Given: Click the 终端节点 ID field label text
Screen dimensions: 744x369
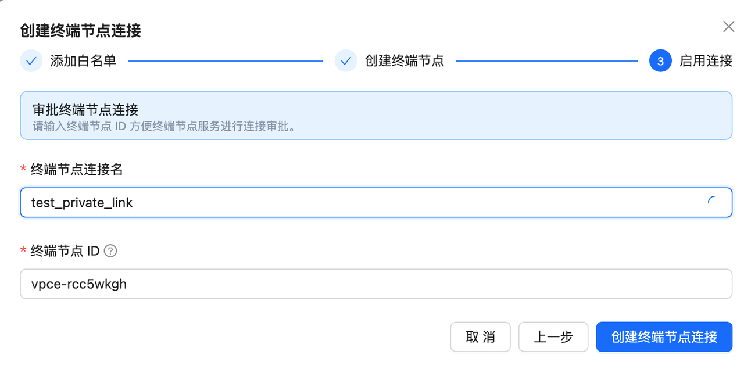Looking at the screenshot, I should (x=65, y=251).
